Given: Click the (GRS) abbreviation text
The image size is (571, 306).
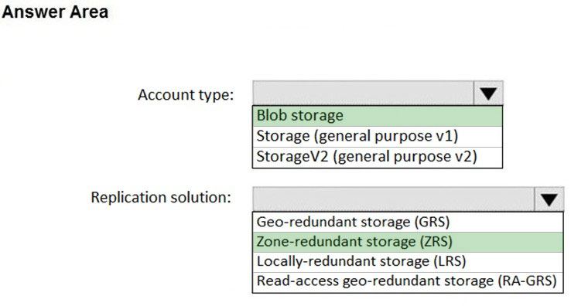Looking at the screenshot, I should (432, 222).
